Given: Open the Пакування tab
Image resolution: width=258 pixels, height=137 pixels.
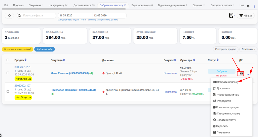Looking at the screenshot, I should click(x=36, y=5).
